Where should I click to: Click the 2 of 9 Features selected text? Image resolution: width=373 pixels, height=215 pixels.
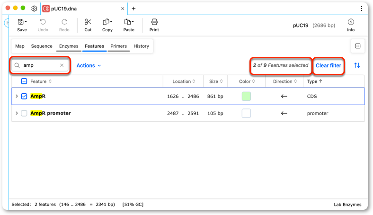click(281, 65)
